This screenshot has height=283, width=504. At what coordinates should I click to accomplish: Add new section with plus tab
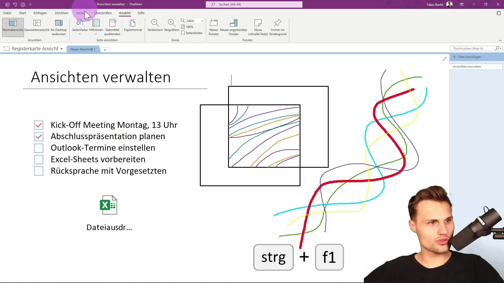(x=105, y=50)
